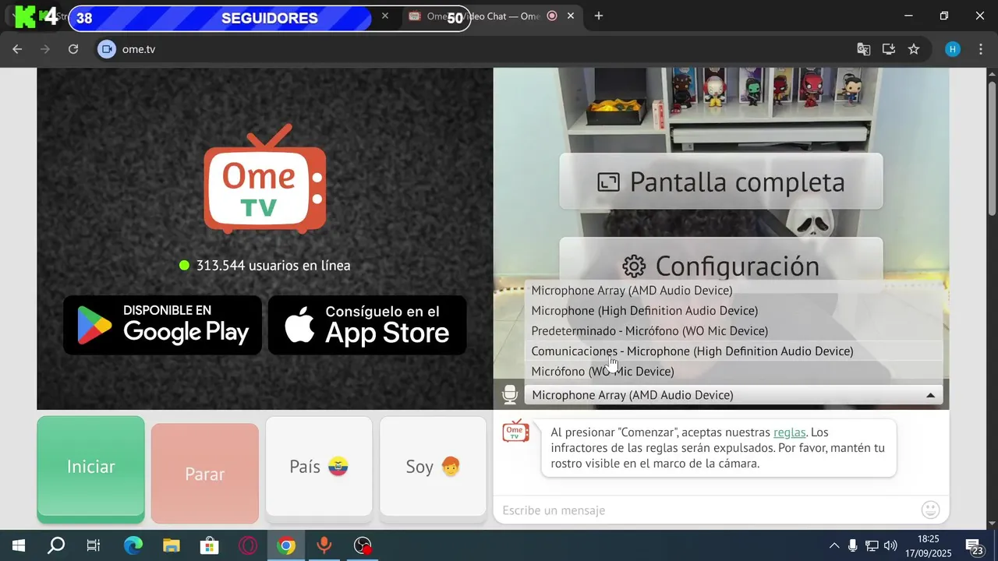Click the green Iniciar button
The image size is (998, 561).
coord(90,467)
